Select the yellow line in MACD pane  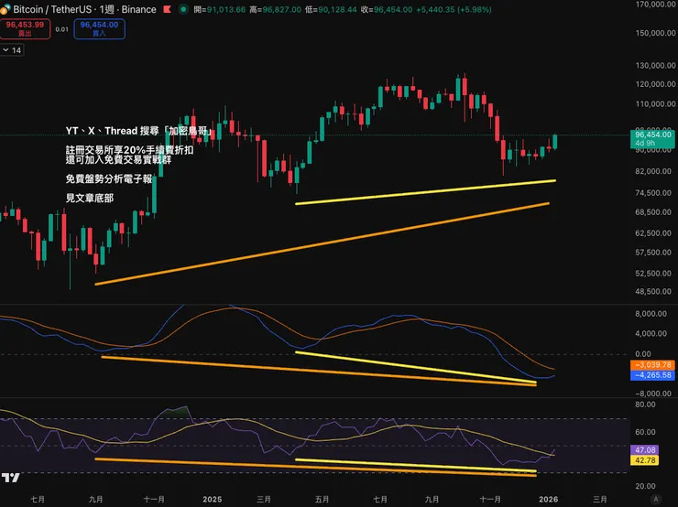[416, 367]
